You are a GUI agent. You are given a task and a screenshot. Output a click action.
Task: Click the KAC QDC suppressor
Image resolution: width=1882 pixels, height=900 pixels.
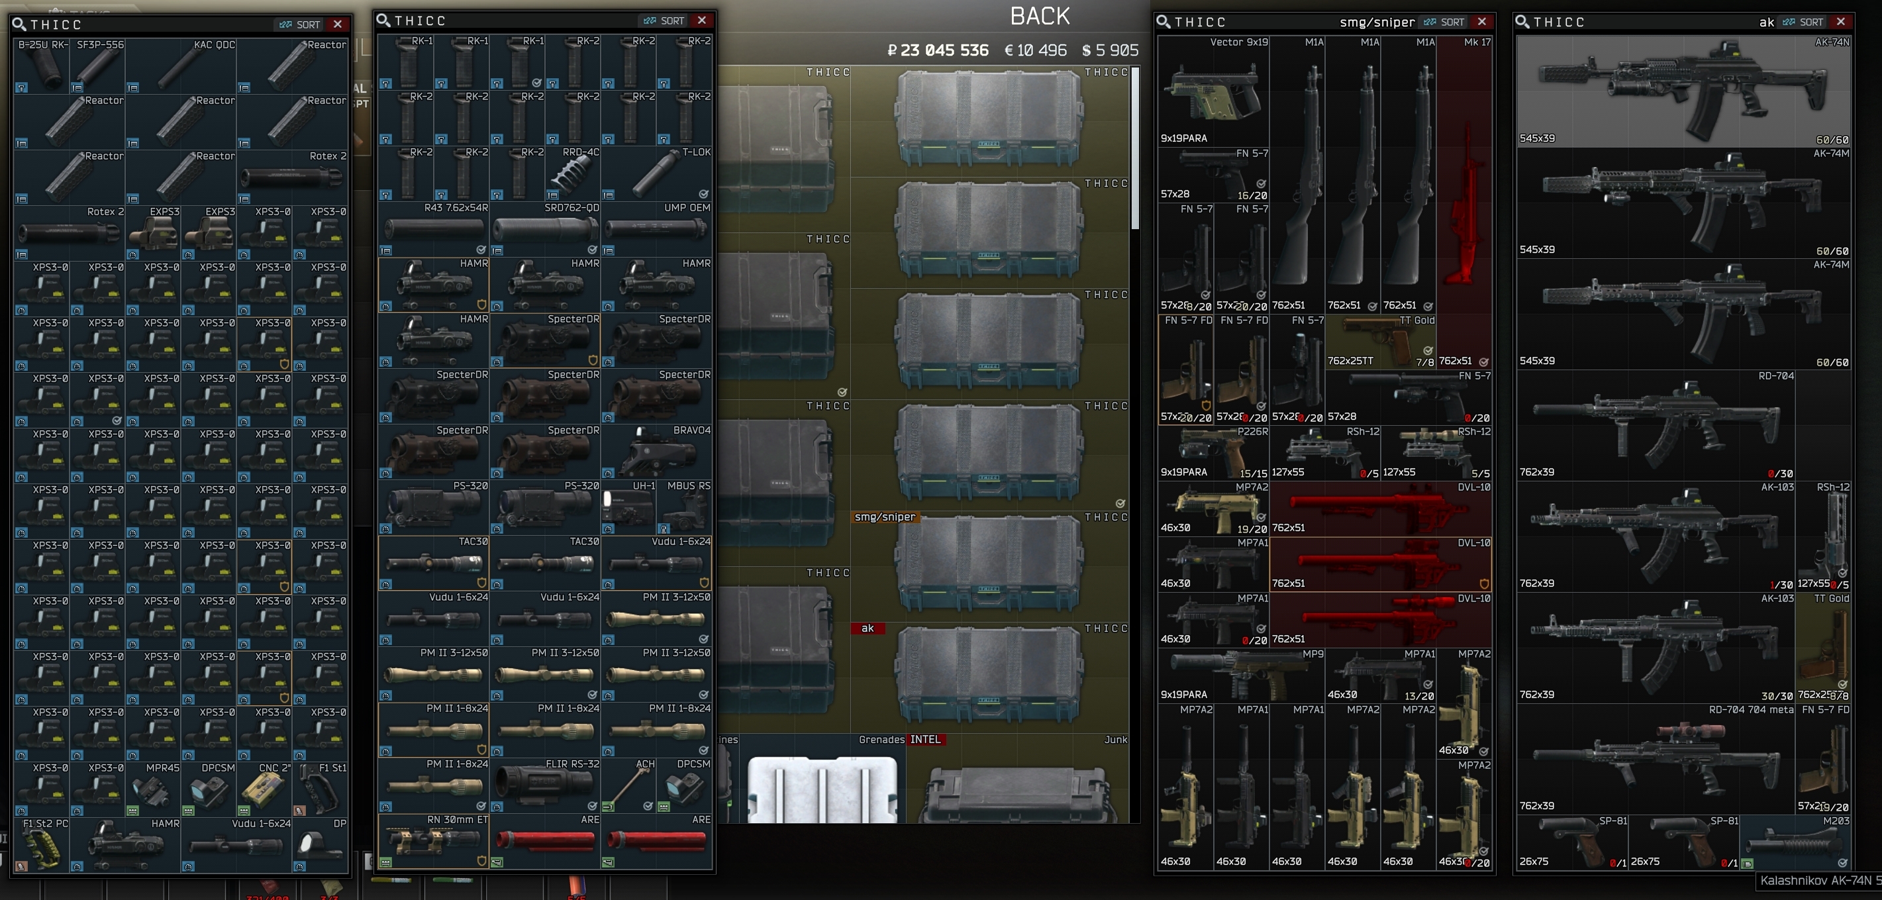(181, 67)
